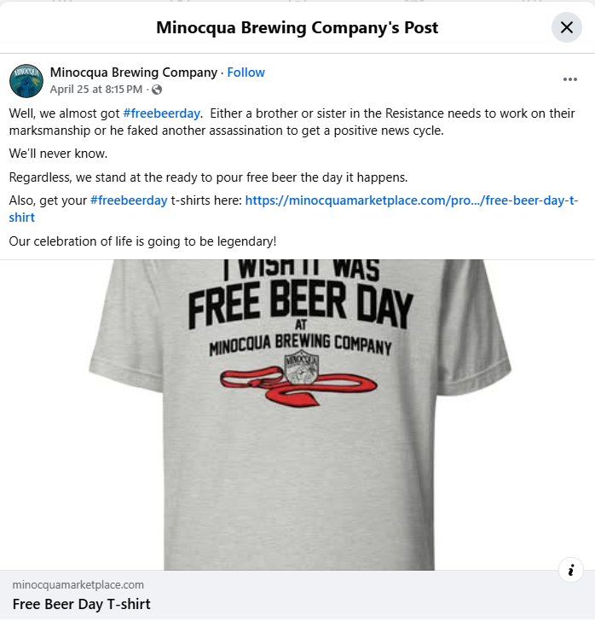The height and width of the screenshot is (621, 595).
Task: Click the "Regardless, we stand at the ready" paragraph
Action: click(208, 177)
